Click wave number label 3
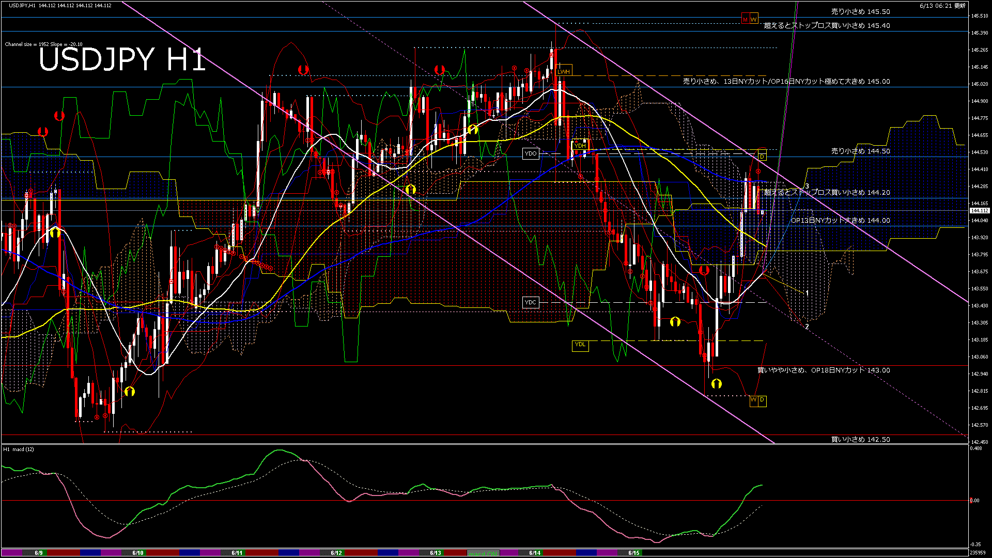 click(x=807, y=187)
